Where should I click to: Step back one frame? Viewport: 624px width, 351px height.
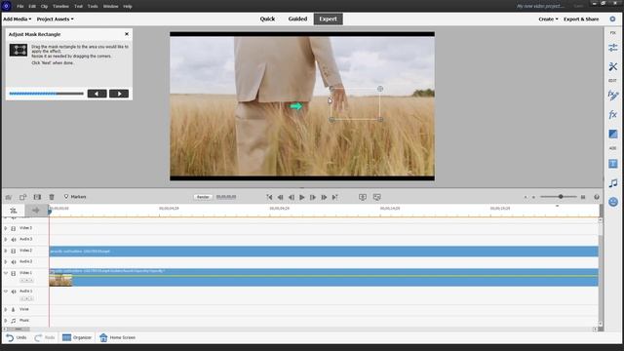tap(292, 197)
